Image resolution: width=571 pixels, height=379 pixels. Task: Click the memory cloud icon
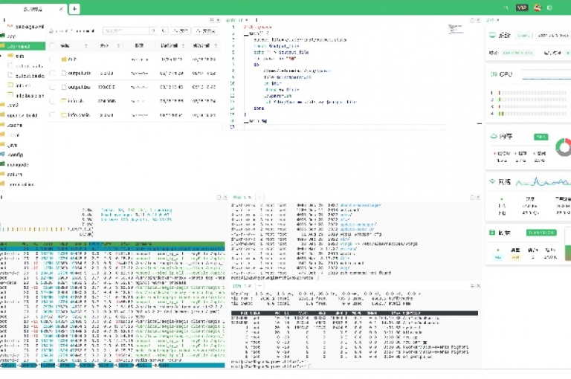(x=494, y=136)
